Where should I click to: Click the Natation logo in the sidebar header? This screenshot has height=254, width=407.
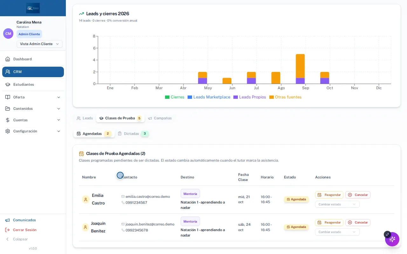pos(33,8)
